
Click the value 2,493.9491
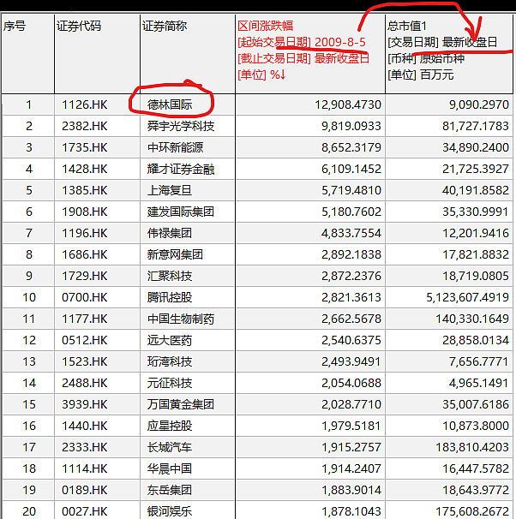point(351,361)
